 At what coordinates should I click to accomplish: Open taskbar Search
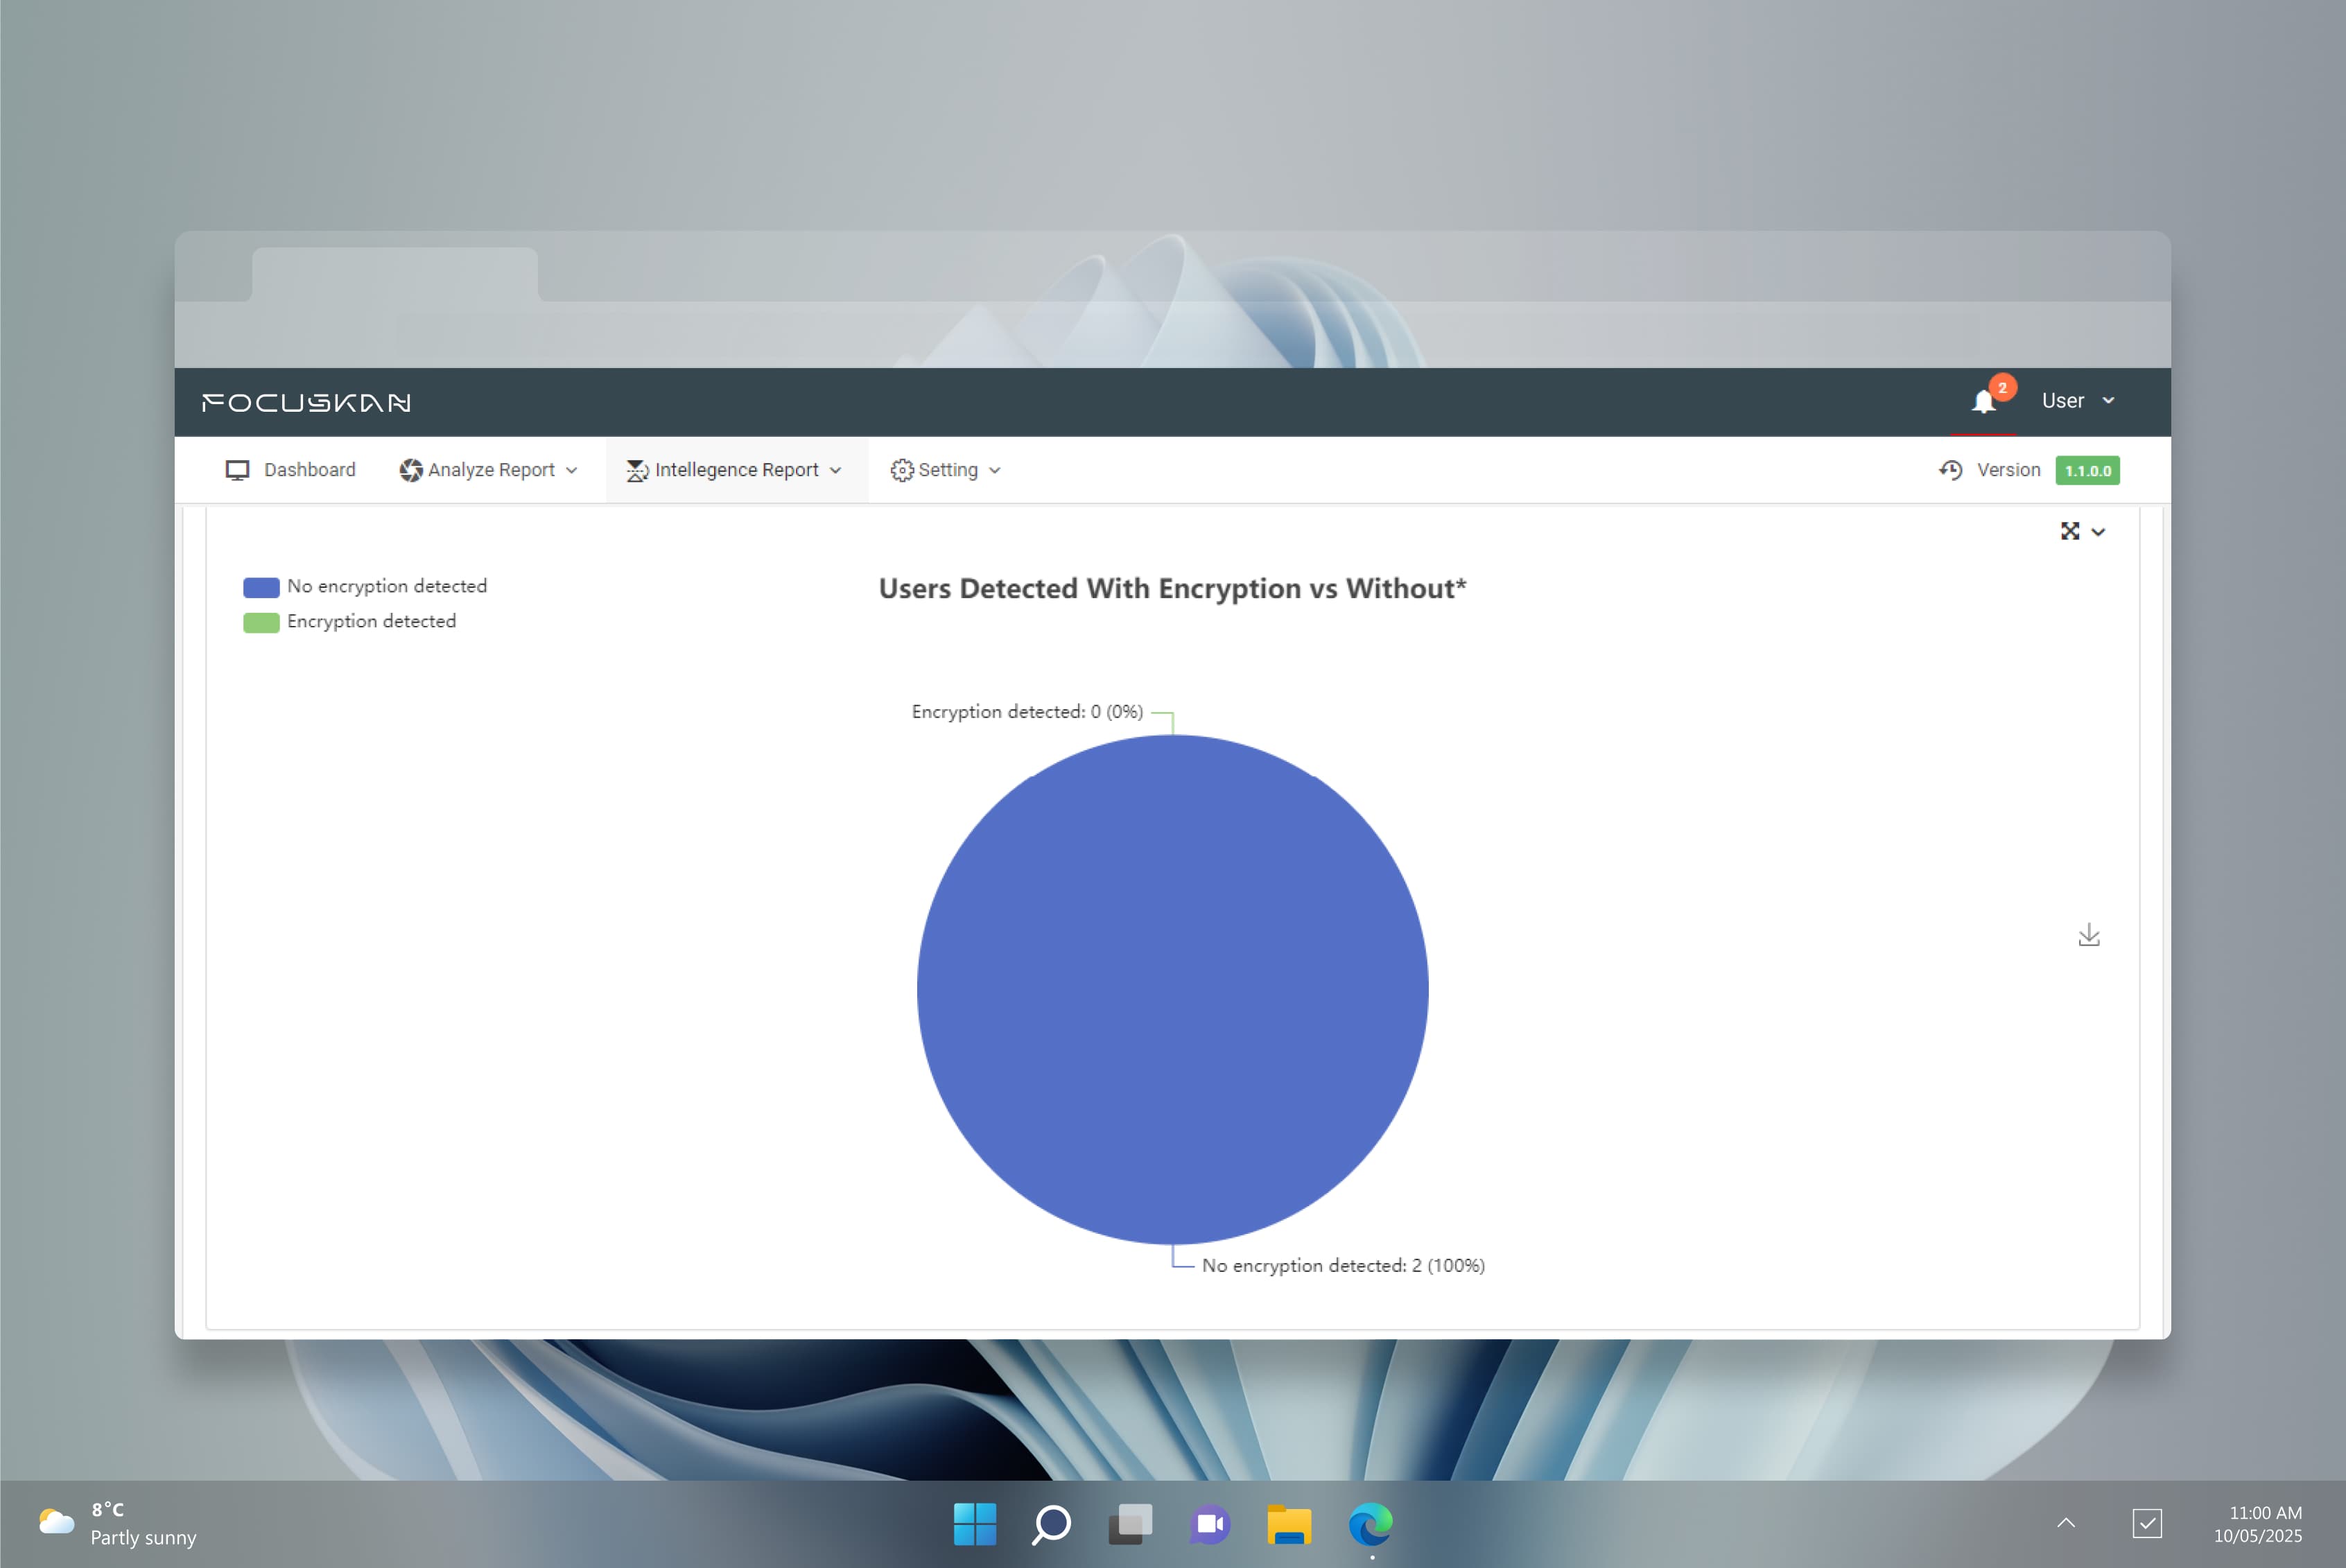[1052, 1524]
